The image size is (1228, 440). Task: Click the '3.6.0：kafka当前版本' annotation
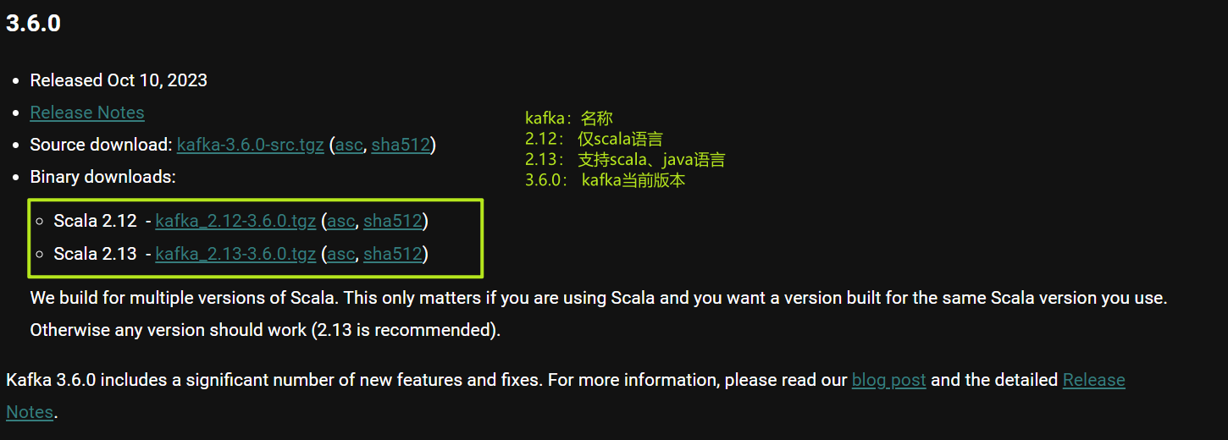(x=605, y=179)
